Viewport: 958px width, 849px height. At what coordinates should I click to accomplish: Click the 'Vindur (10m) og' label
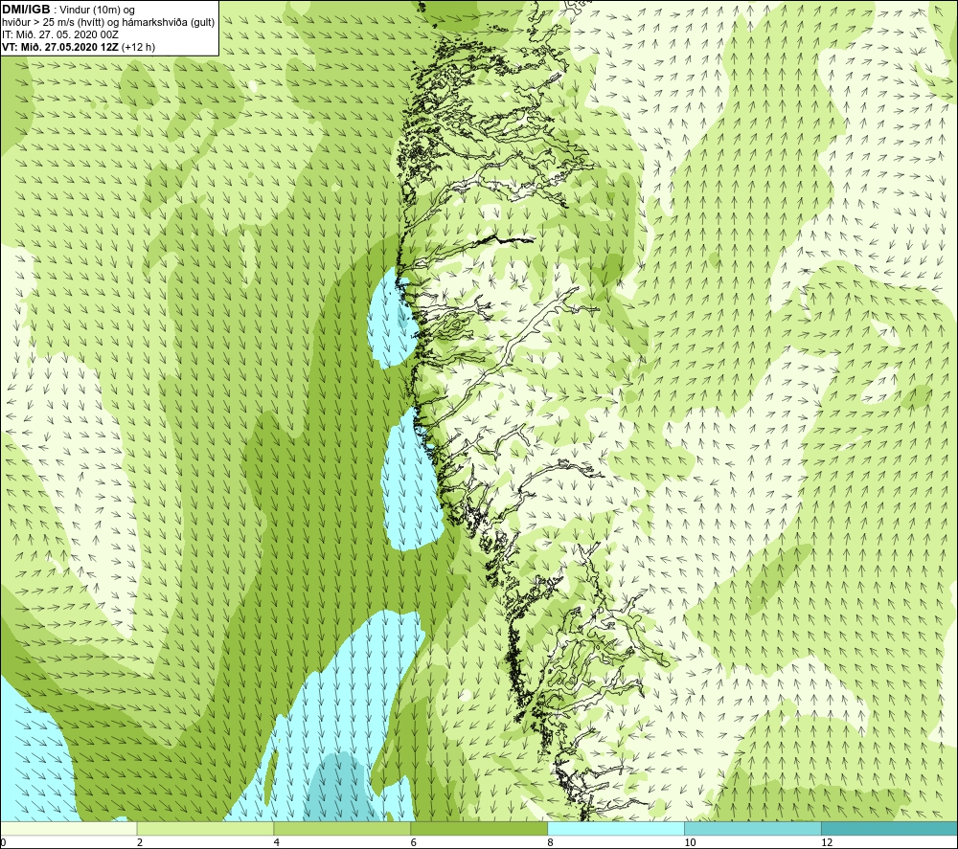pyautogui.click(x=98, y=11)
